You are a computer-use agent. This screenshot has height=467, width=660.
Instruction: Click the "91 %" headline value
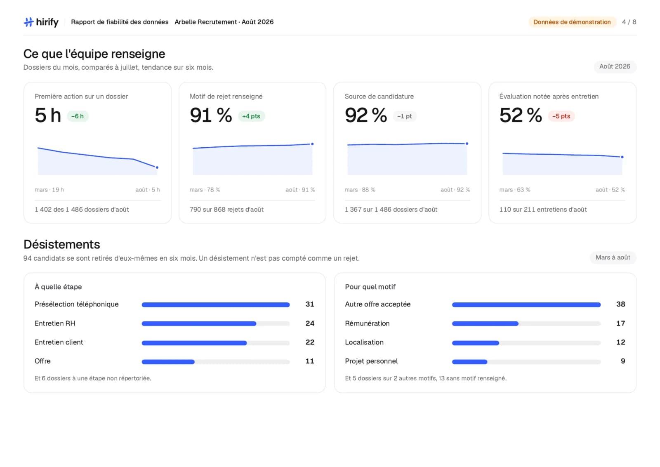[211, 115]
